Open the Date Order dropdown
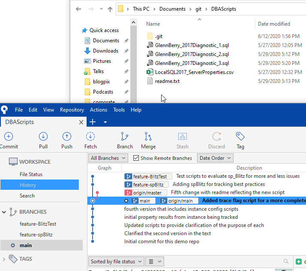 215,158
